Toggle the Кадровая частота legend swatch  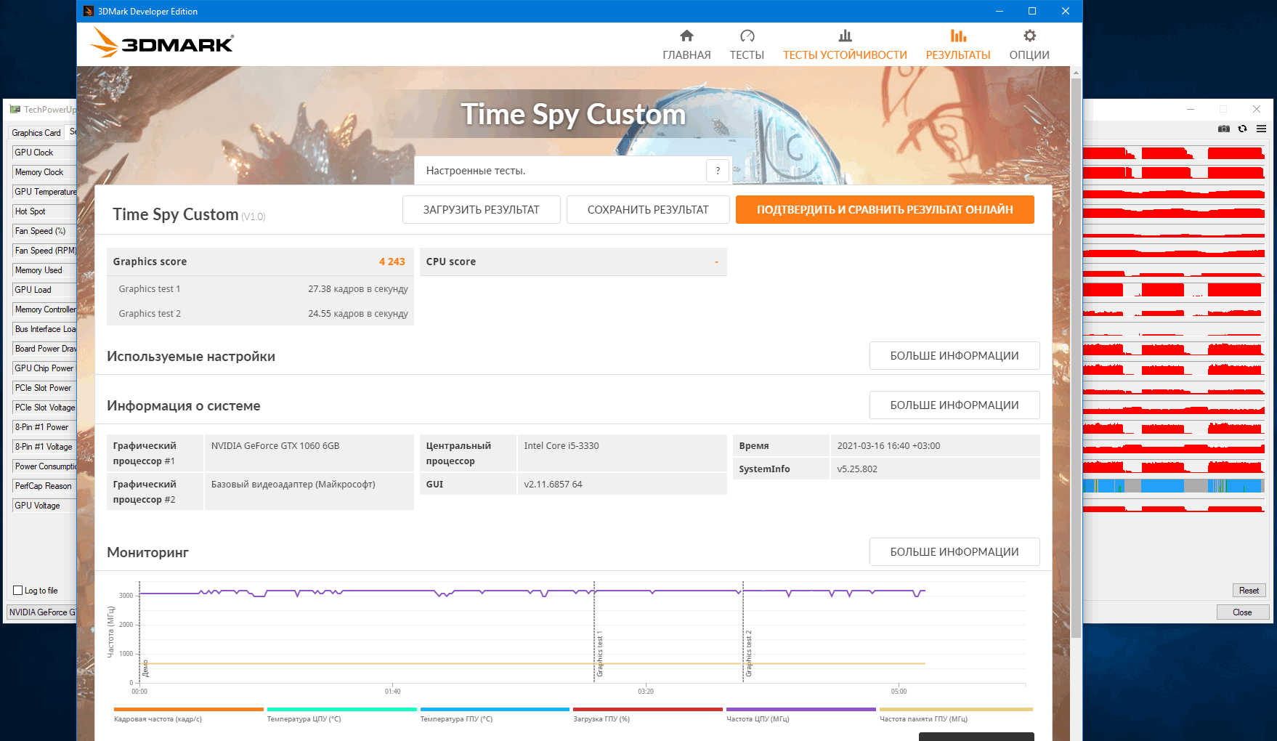tap(189, 709)
